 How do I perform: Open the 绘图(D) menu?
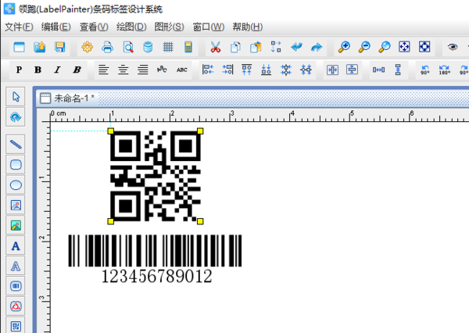click(x=131, y=27)
